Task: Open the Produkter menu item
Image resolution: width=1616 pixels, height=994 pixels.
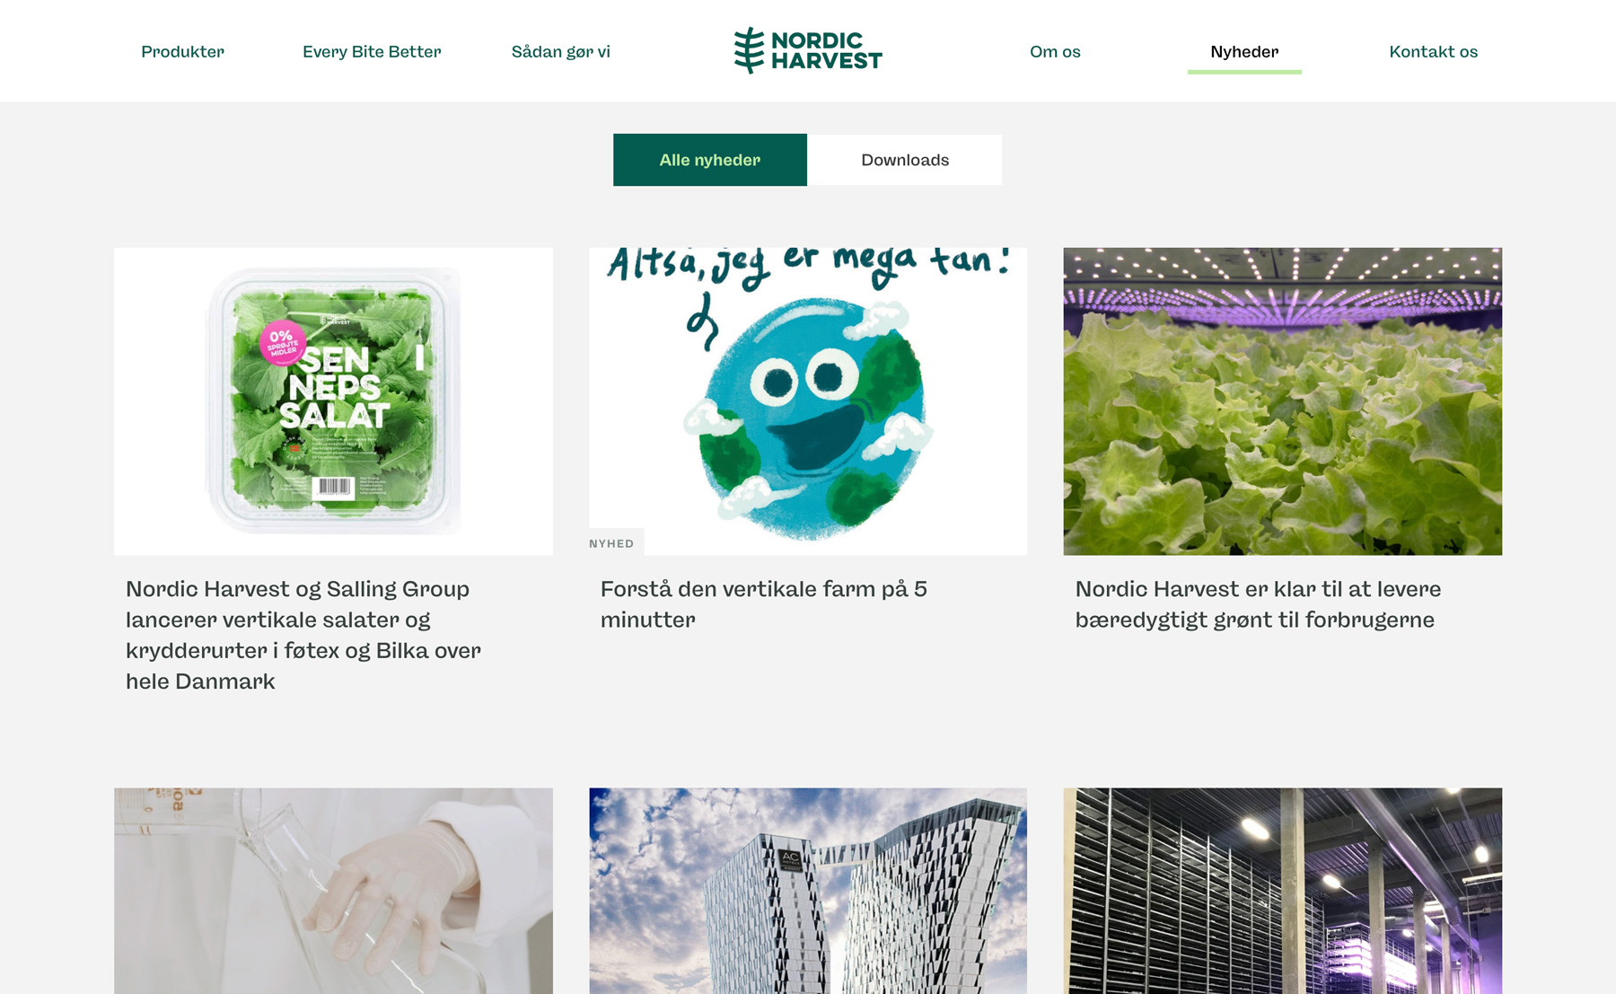Action: pos(182,51)
